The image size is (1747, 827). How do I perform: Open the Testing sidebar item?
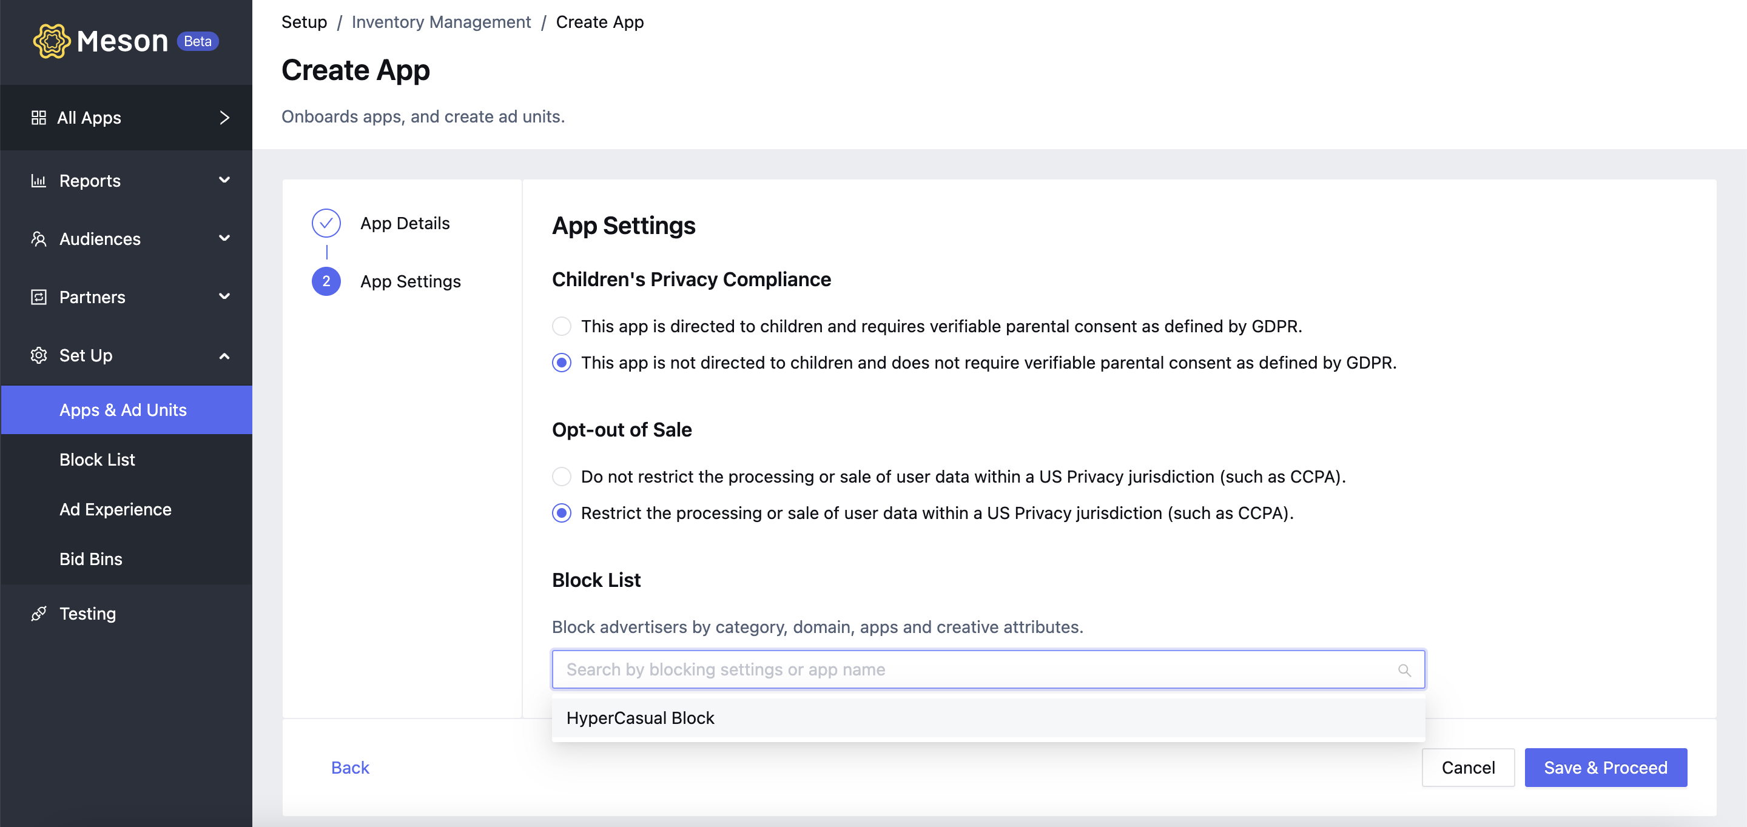pyautogui.click(x=126, y=614)
